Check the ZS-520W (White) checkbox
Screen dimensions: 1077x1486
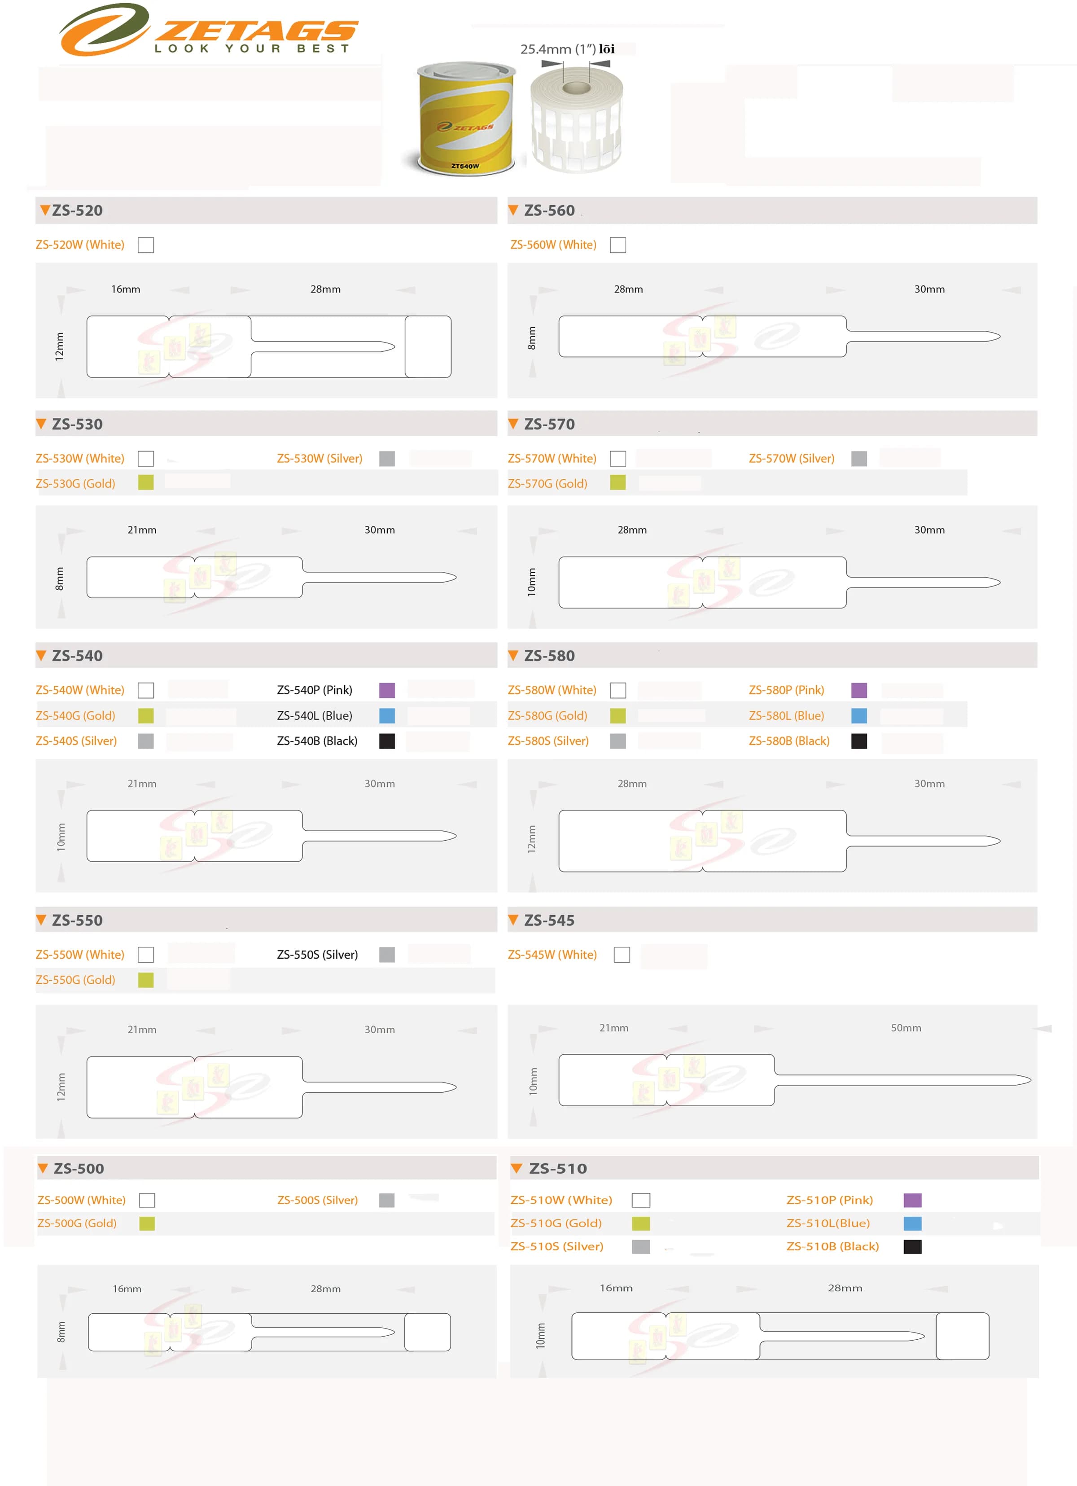[x=146, y=245]
